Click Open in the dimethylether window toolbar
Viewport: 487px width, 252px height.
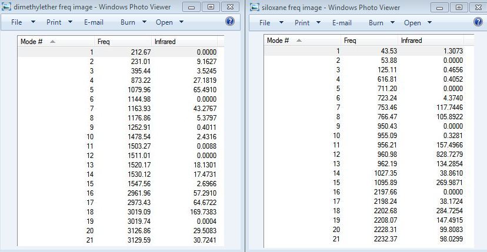(164, 22)
